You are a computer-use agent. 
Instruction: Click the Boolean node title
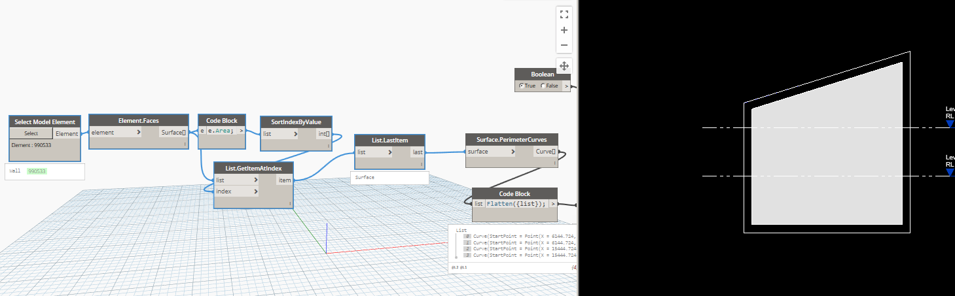(543, 74)
